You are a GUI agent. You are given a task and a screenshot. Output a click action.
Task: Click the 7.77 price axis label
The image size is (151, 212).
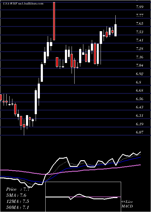click(140, 15)
